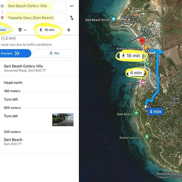Open the Sunset panorama marker
Screen dimensions: 182x182
click(x=147, y=137)
